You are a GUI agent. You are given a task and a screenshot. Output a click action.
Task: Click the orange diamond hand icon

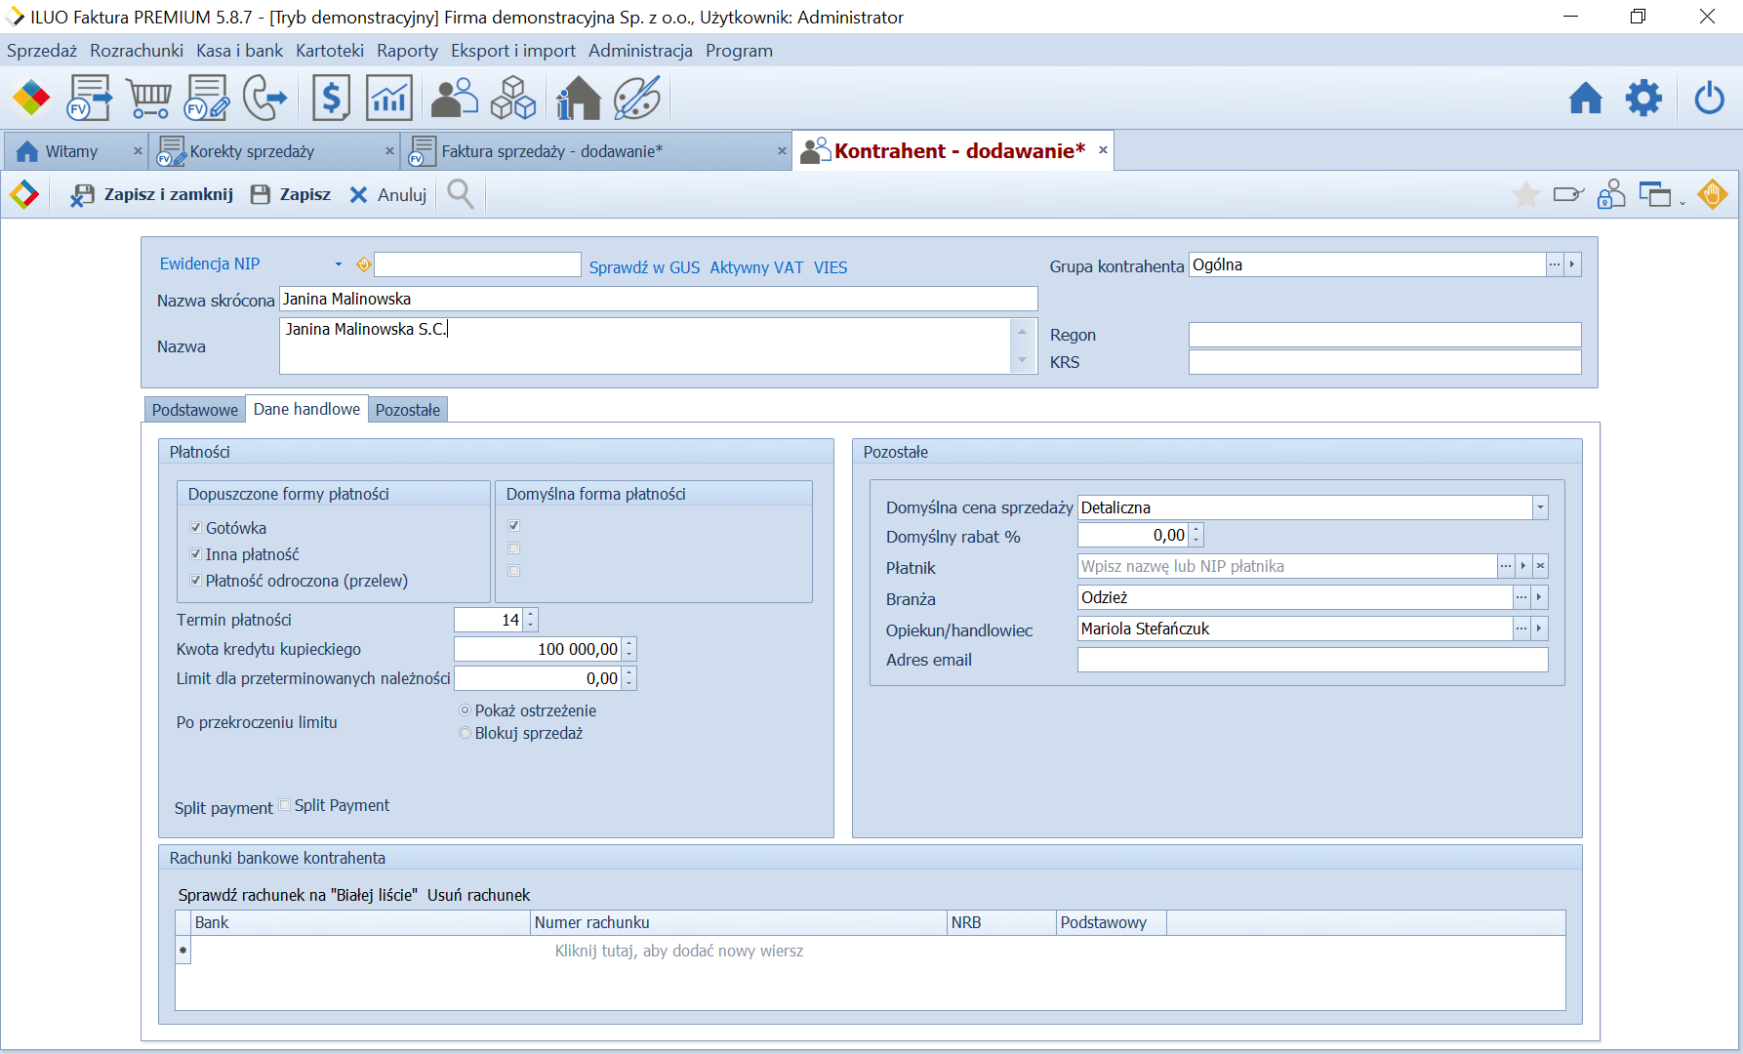tap(1713, 194)
